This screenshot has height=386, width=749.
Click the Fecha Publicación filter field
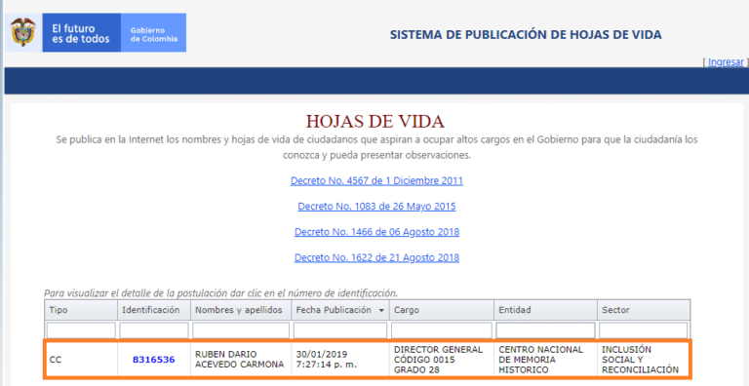click(x=340, y=330)
